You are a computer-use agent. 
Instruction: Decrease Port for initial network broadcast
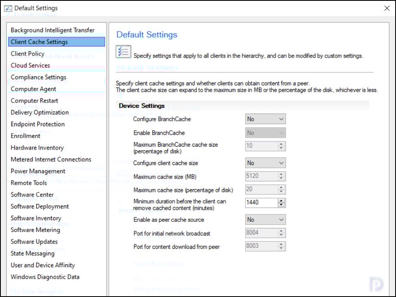point(281,235)
